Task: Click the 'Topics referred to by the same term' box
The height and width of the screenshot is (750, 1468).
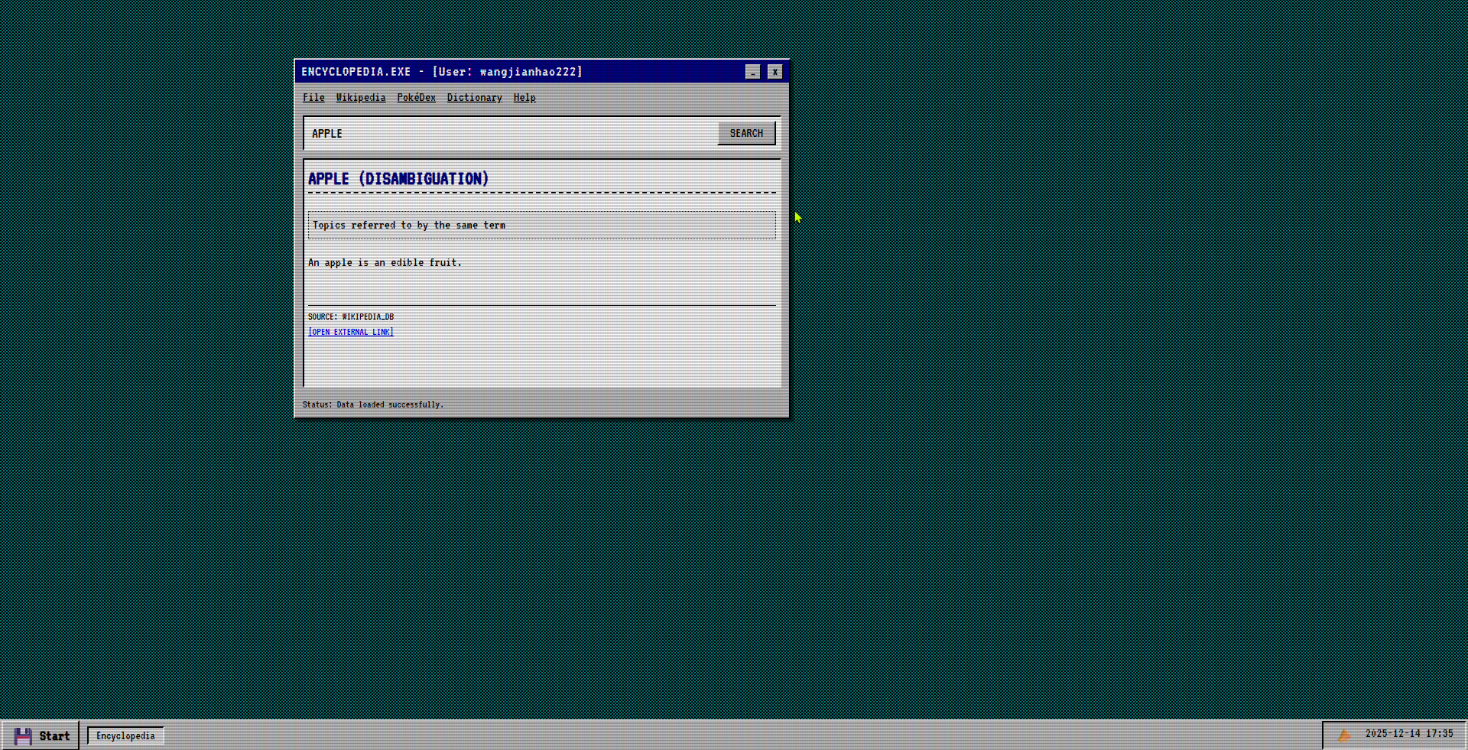Action: [x=541, y=226]
